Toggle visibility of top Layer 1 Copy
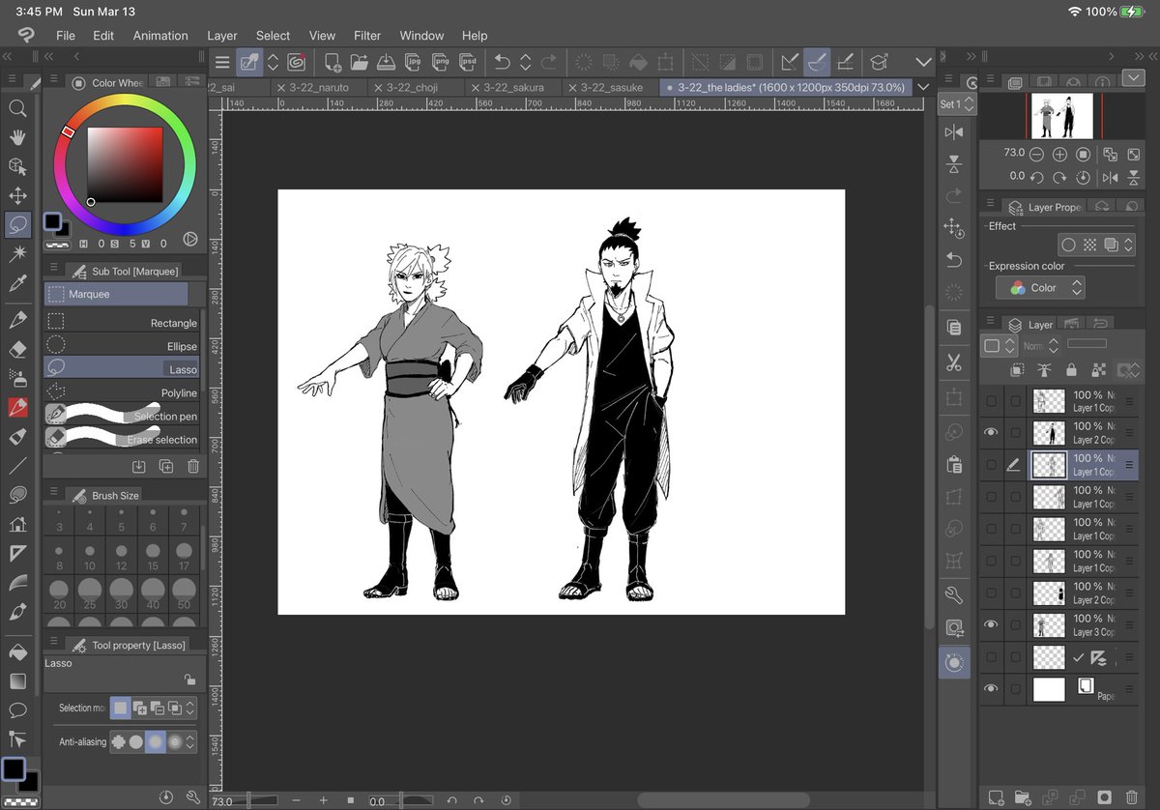Image resolution: width=1160 pixels, height=810 pixels. pos(991,401)
